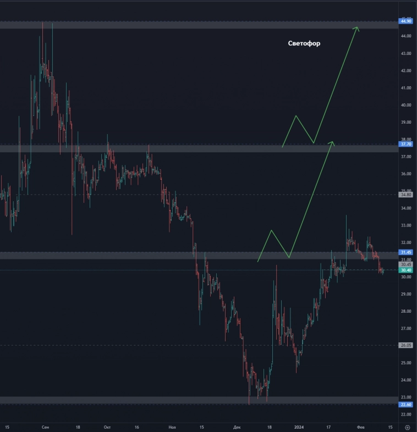This screenshot has height=432, width=417.
Task: Click the 40.00 tick on the price scale
Action: click(x=407, y=105)
